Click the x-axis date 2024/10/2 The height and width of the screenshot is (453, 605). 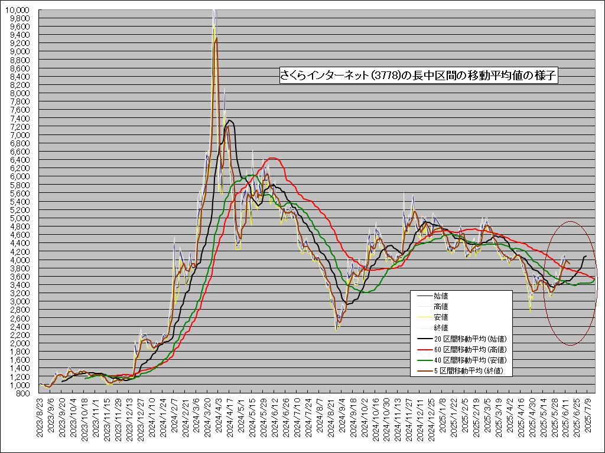pyautogui.click(x=364, y=419)
